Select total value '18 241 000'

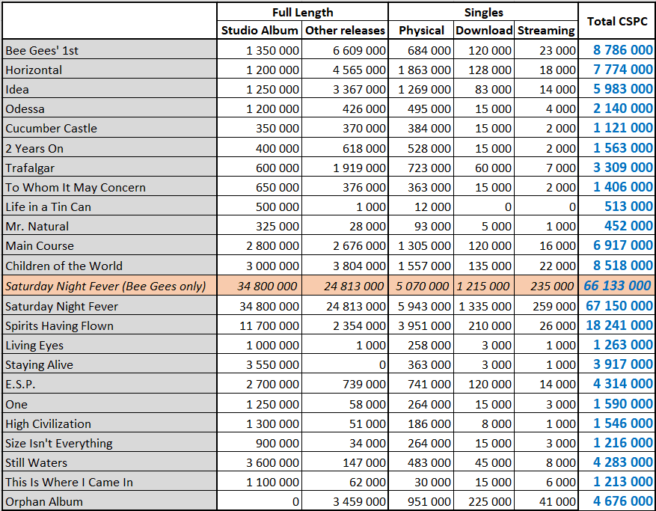point(619,325)
